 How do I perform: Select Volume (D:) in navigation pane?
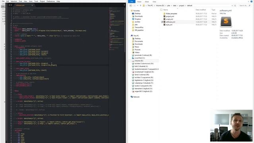(x=139, y=61)
